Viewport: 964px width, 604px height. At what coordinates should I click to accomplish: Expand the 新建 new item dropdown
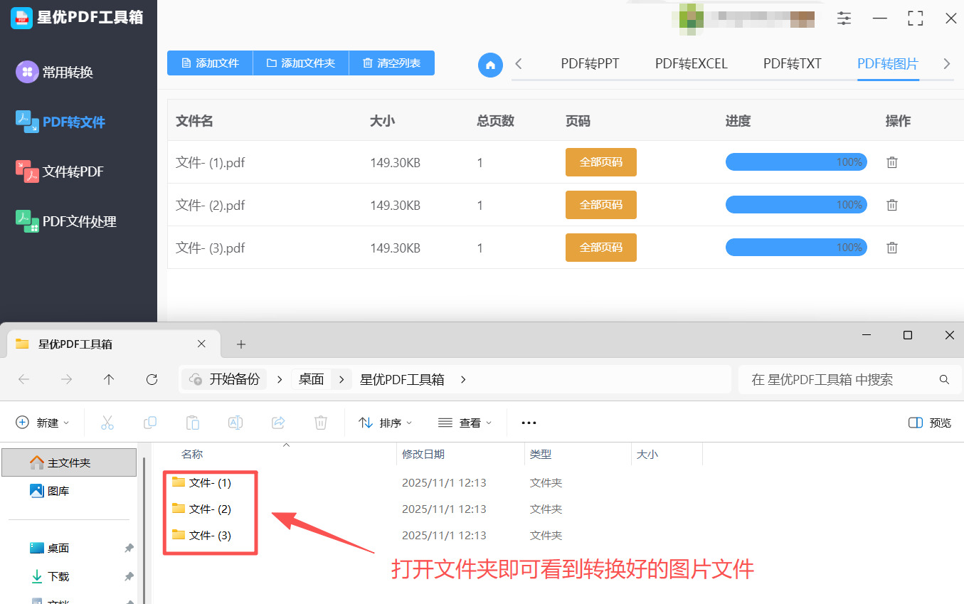tap(43, 423)
